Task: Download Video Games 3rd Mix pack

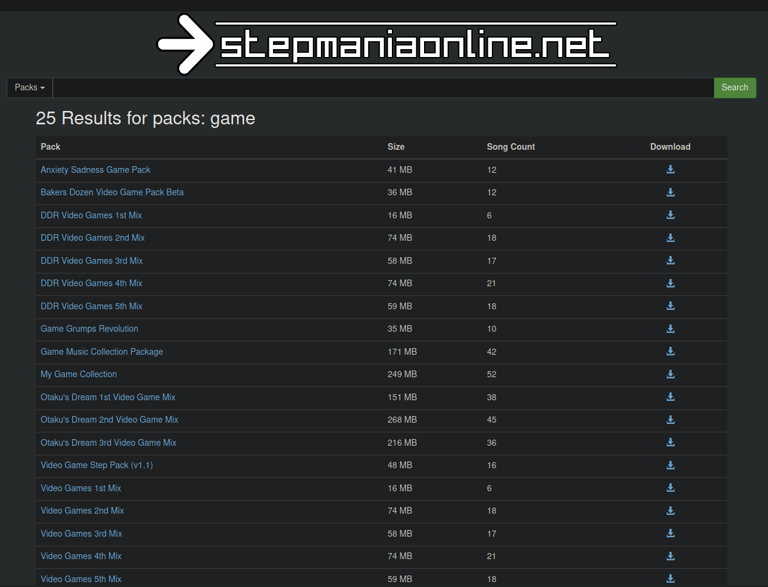Action: [x=670, y=534]
